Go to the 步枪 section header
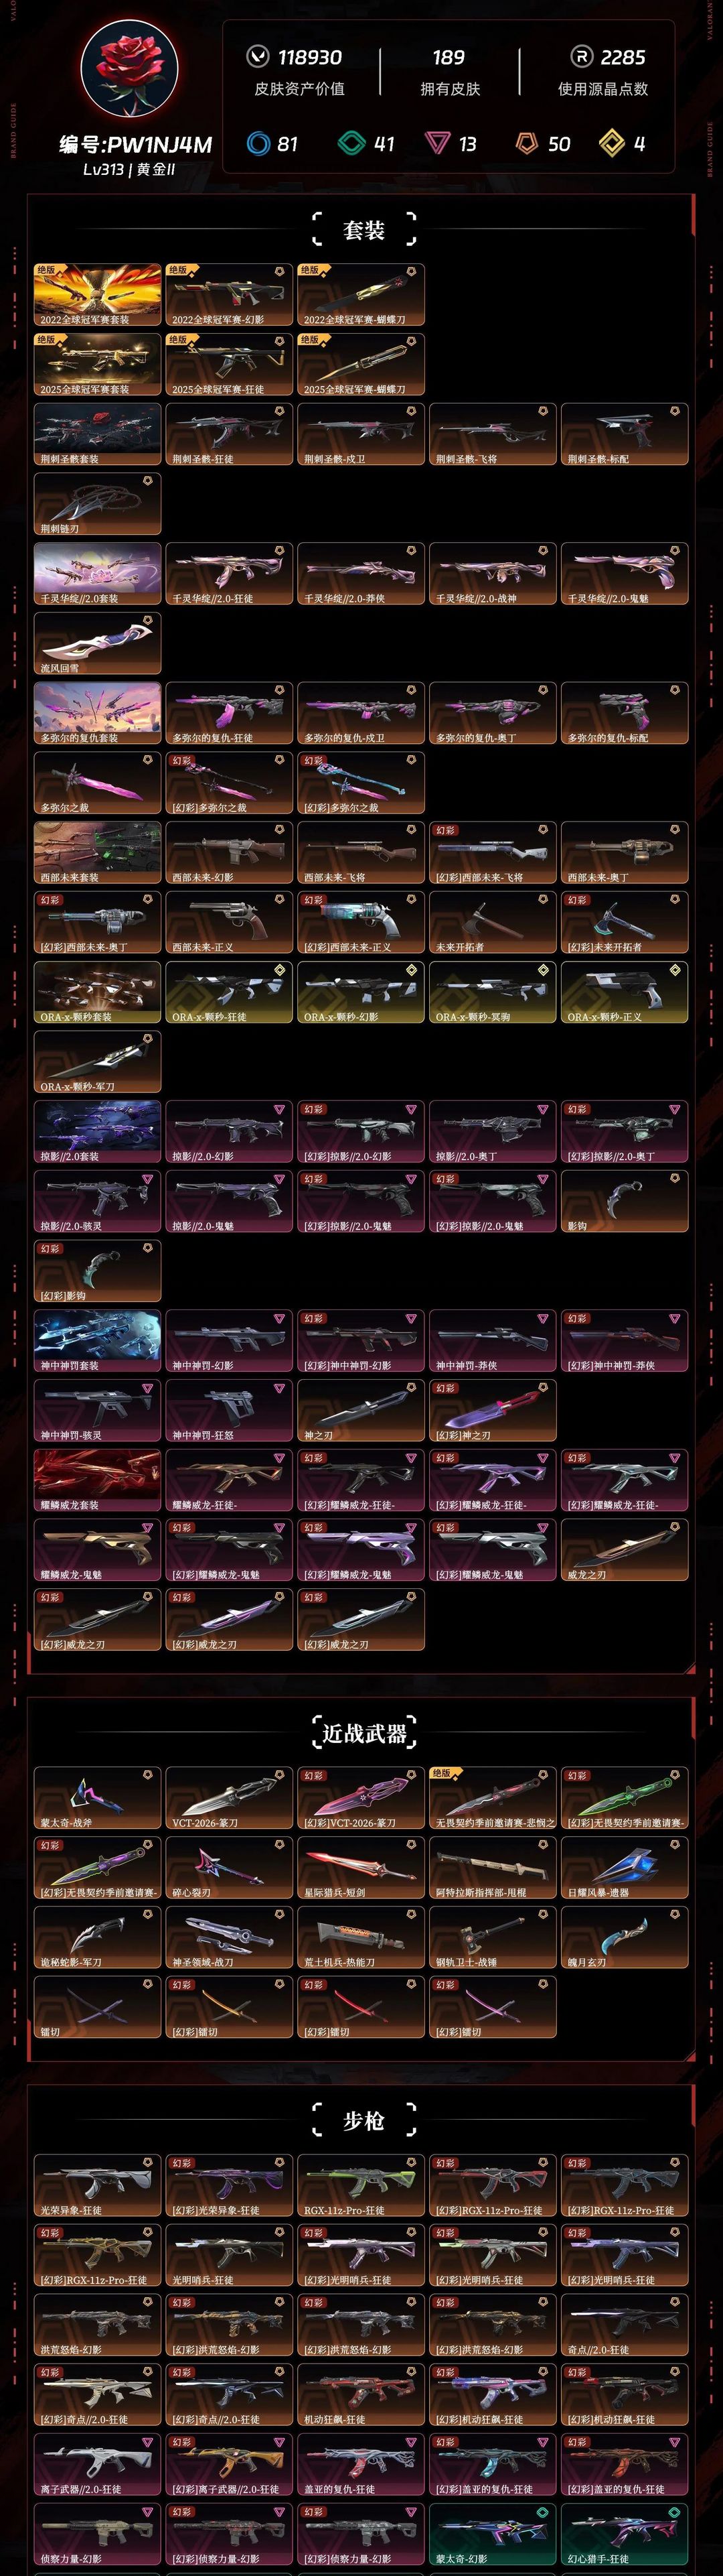 364,2121
